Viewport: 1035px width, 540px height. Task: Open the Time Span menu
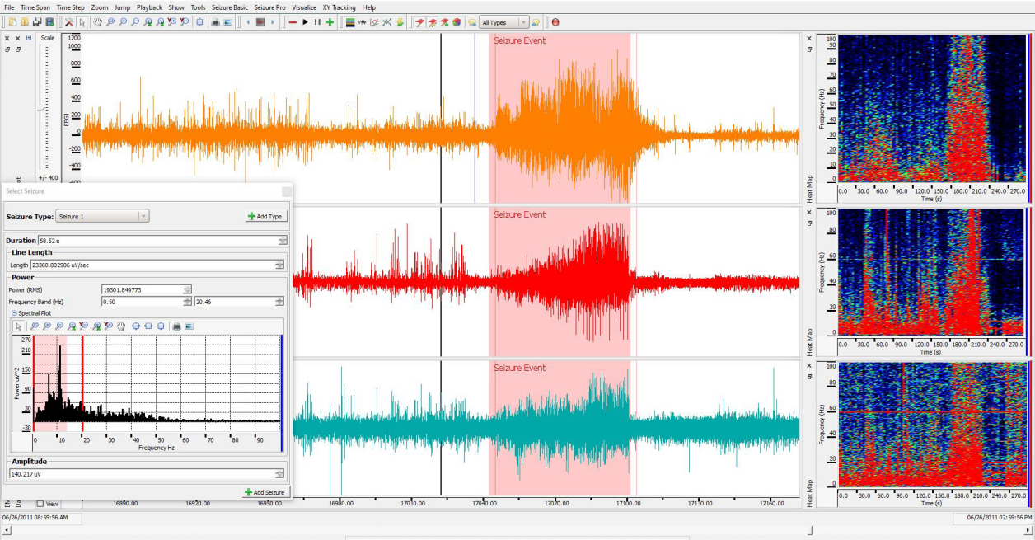point(35,7)
